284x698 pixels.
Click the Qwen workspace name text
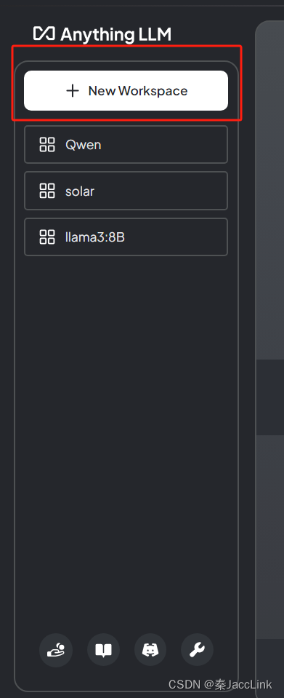coord(83,145)
